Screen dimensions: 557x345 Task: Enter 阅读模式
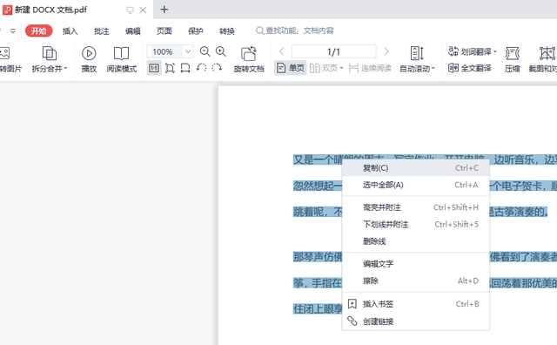122,59
